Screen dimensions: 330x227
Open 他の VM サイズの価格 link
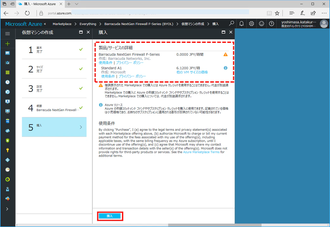192,72
